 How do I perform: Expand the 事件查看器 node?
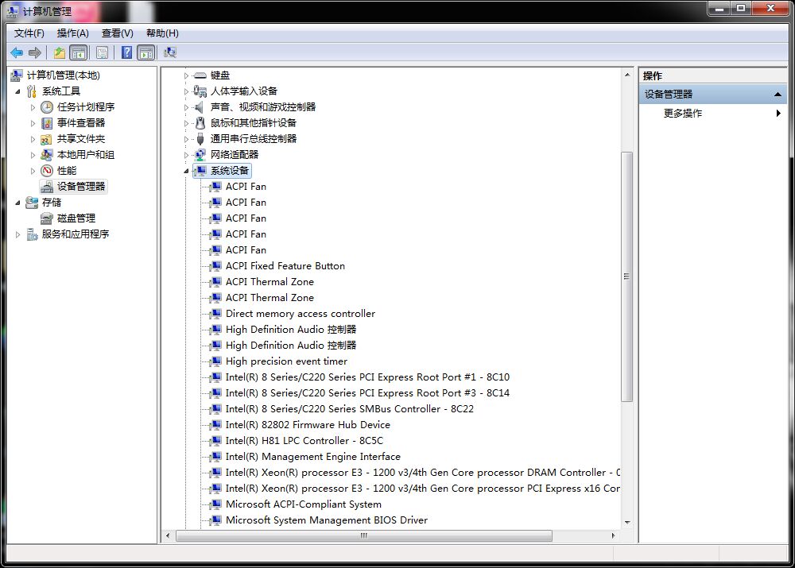[x=33, y=123]
